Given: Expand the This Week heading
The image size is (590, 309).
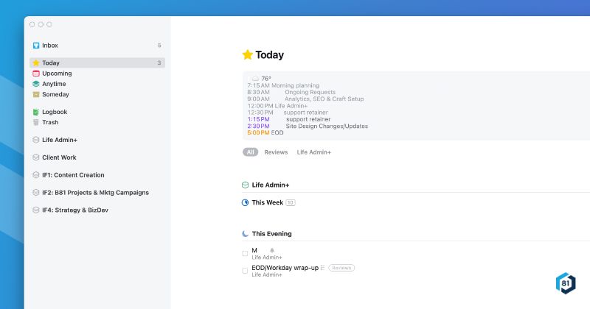Looking at the screenshot, I should pos(267,202).
